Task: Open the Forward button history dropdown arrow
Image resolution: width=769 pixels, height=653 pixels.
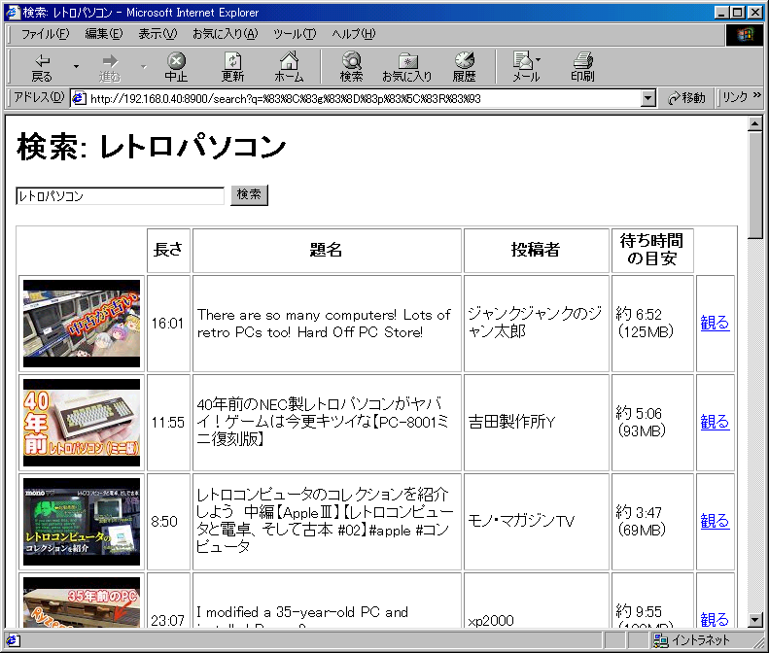Action: point(144,66)
